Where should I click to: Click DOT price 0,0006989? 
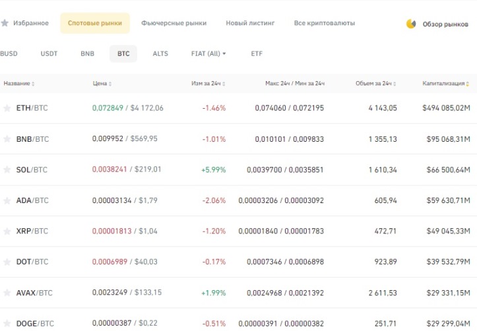coord(110,262)
